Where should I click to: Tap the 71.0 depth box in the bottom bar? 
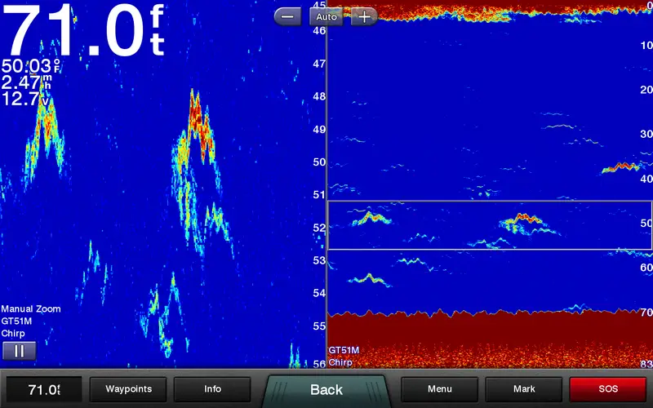(x=44, y=389)
